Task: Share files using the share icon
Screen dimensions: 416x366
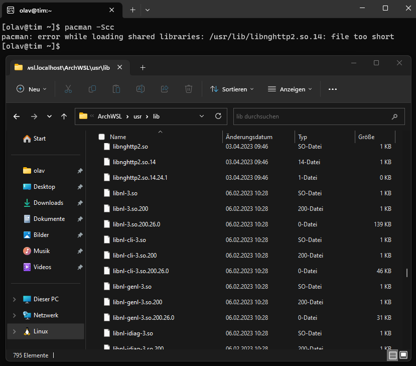Action: [x=164, y=89]
